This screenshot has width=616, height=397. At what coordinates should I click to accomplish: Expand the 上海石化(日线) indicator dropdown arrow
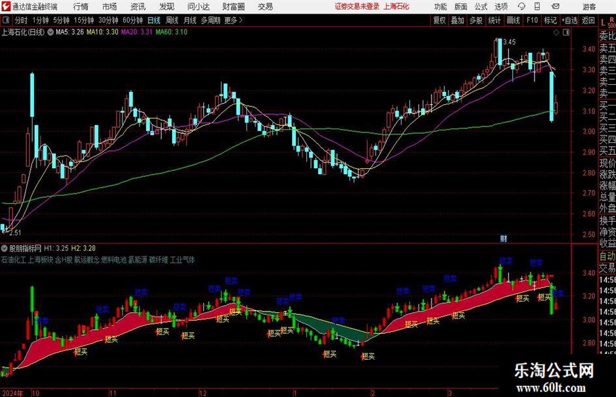point(50,32)
